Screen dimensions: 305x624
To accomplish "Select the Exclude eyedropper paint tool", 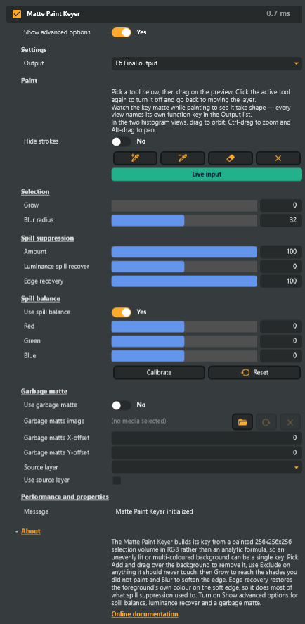I will [183, 158].
